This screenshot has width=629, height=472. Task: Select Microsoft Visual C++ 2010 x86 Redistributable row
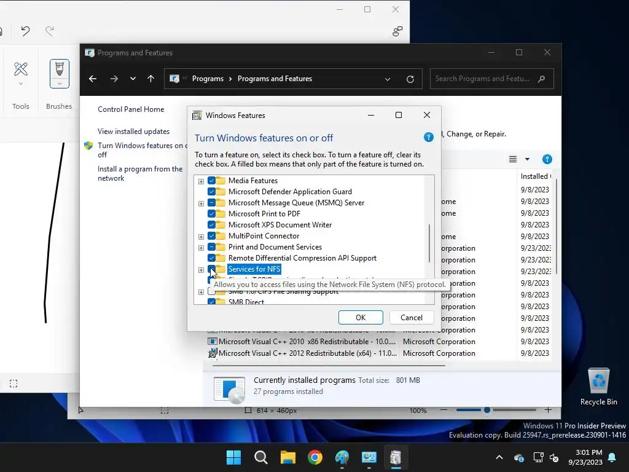[x=379, y=342]
